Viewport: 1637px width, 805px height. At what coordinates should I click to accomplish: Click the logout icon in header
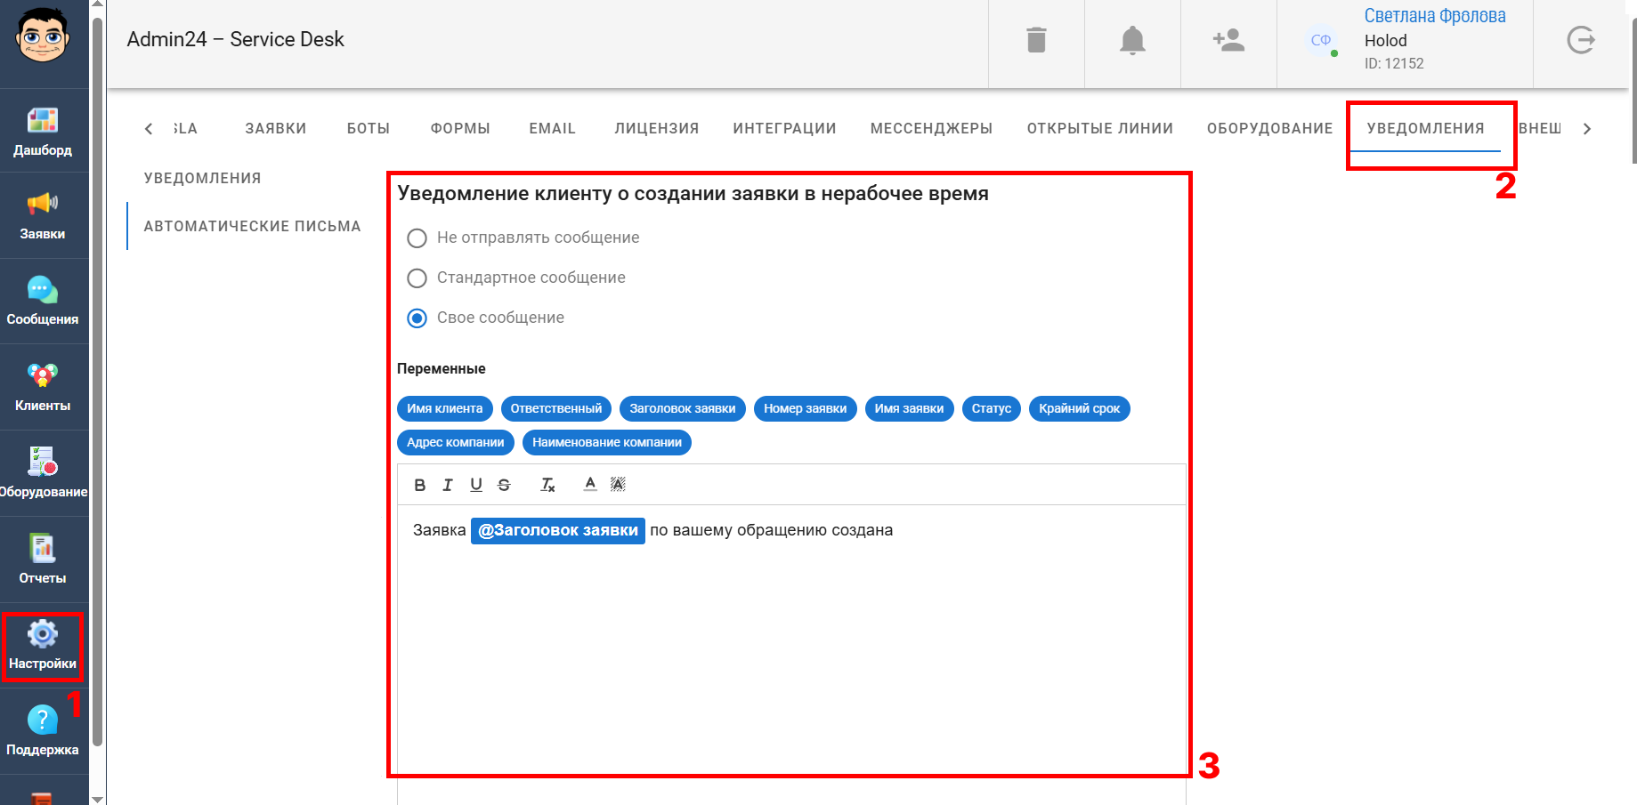point(1581,40)
